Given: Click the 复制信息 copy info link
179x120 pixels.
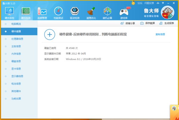Looking at the screenshot, I should click(x=160, y=34).
